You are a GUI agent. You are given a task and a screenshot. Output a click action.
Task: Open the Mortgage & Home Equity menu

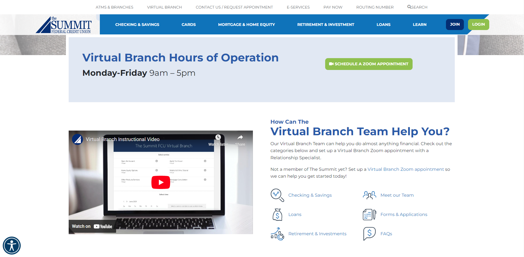pyautogui.click(x=246, y=25)
